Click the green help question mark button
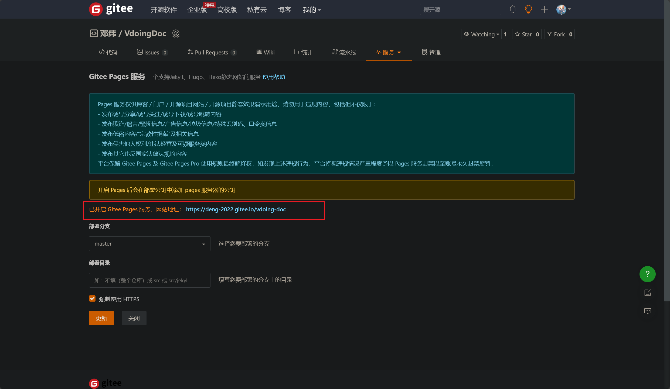Image resolution: width=670 pixels, height=389 pixels. coord(647,274)
